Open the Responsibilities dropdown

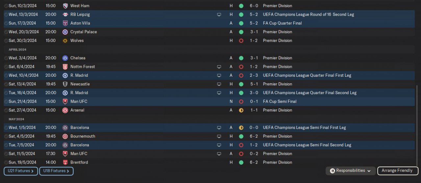pyautogui.click(x=351, y=171)
